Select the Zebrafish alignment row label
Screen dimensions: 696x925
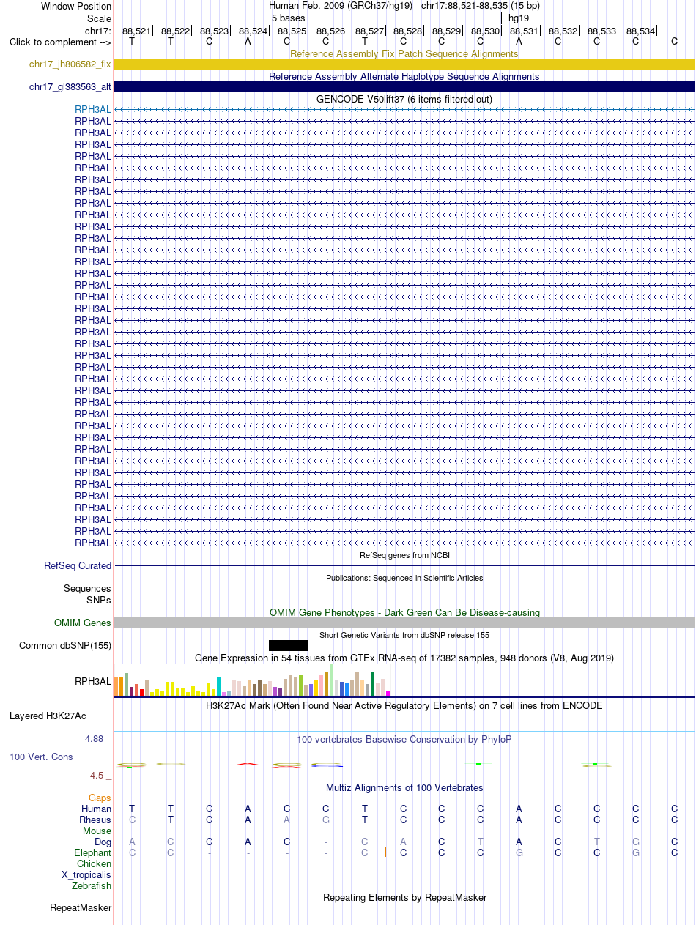coord(92,885)
